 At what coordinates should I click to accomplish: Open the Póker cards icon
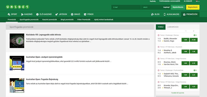point(85,14)
